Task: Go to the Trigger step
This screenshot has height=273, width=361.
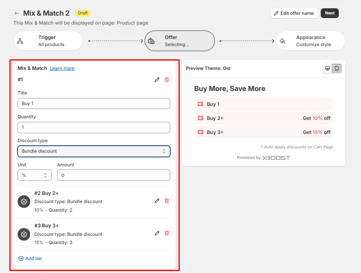Action: pyautogui.click(x=49, y=41)
